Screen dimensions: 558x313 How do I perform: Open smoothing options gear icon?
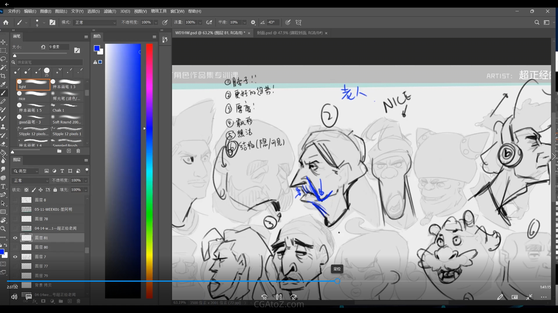point(253,22)
